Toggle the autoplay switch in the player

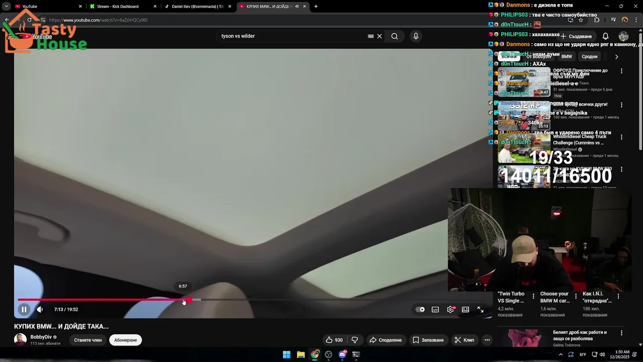pos(420,309)
